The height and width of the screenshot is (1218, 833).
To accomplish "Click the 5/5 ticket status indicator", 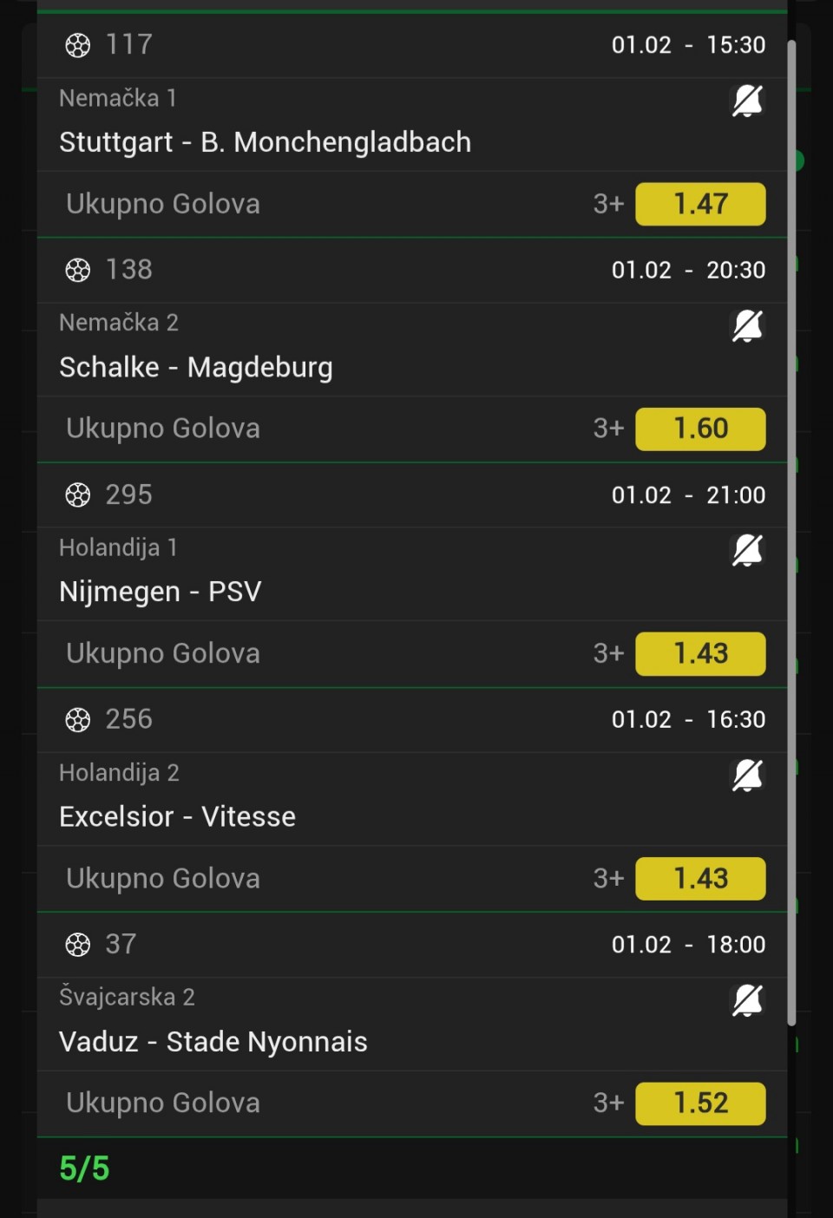I will 84,1169.
